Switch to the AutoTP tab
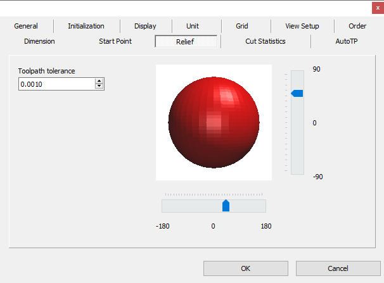Screen dimensions: 384x283 point(346,41)
